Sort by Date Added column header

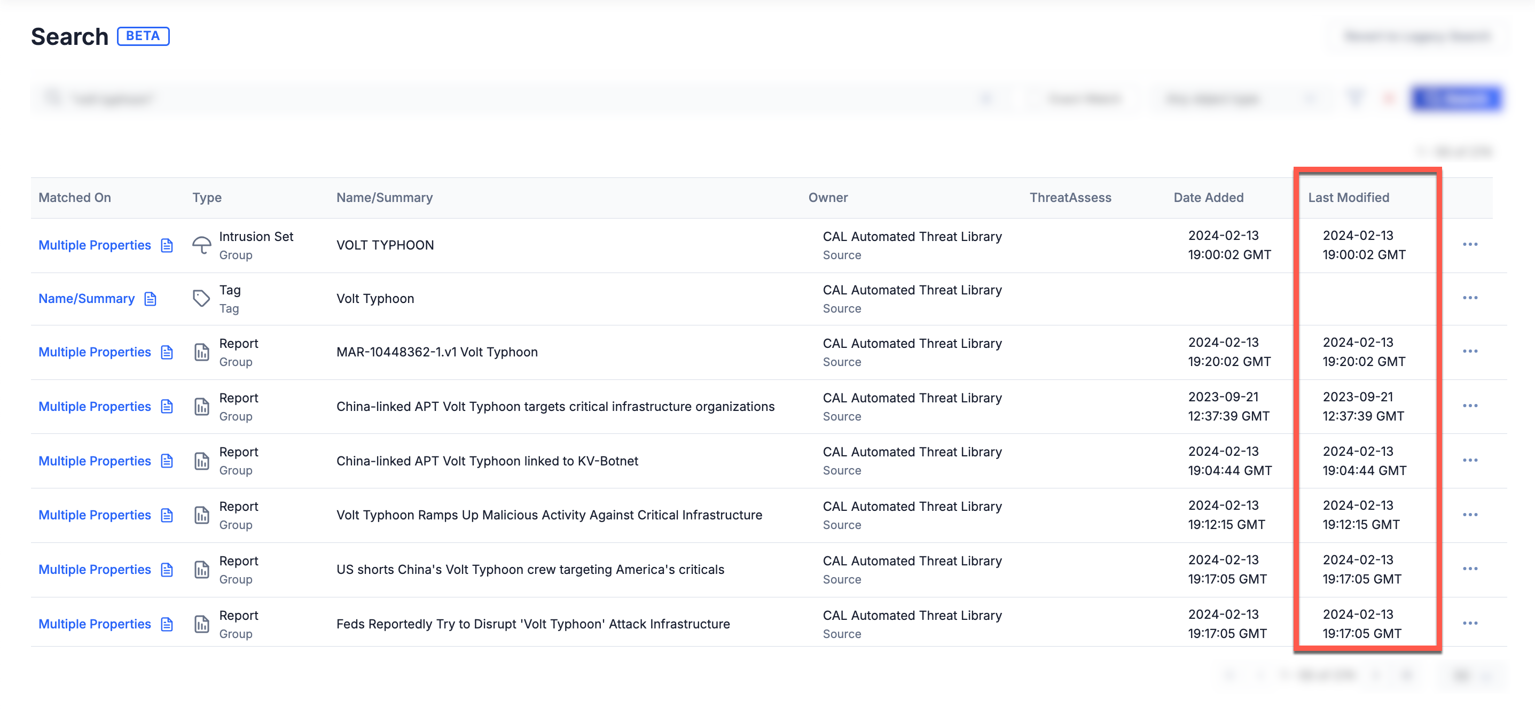click(x=1209, y=197)
